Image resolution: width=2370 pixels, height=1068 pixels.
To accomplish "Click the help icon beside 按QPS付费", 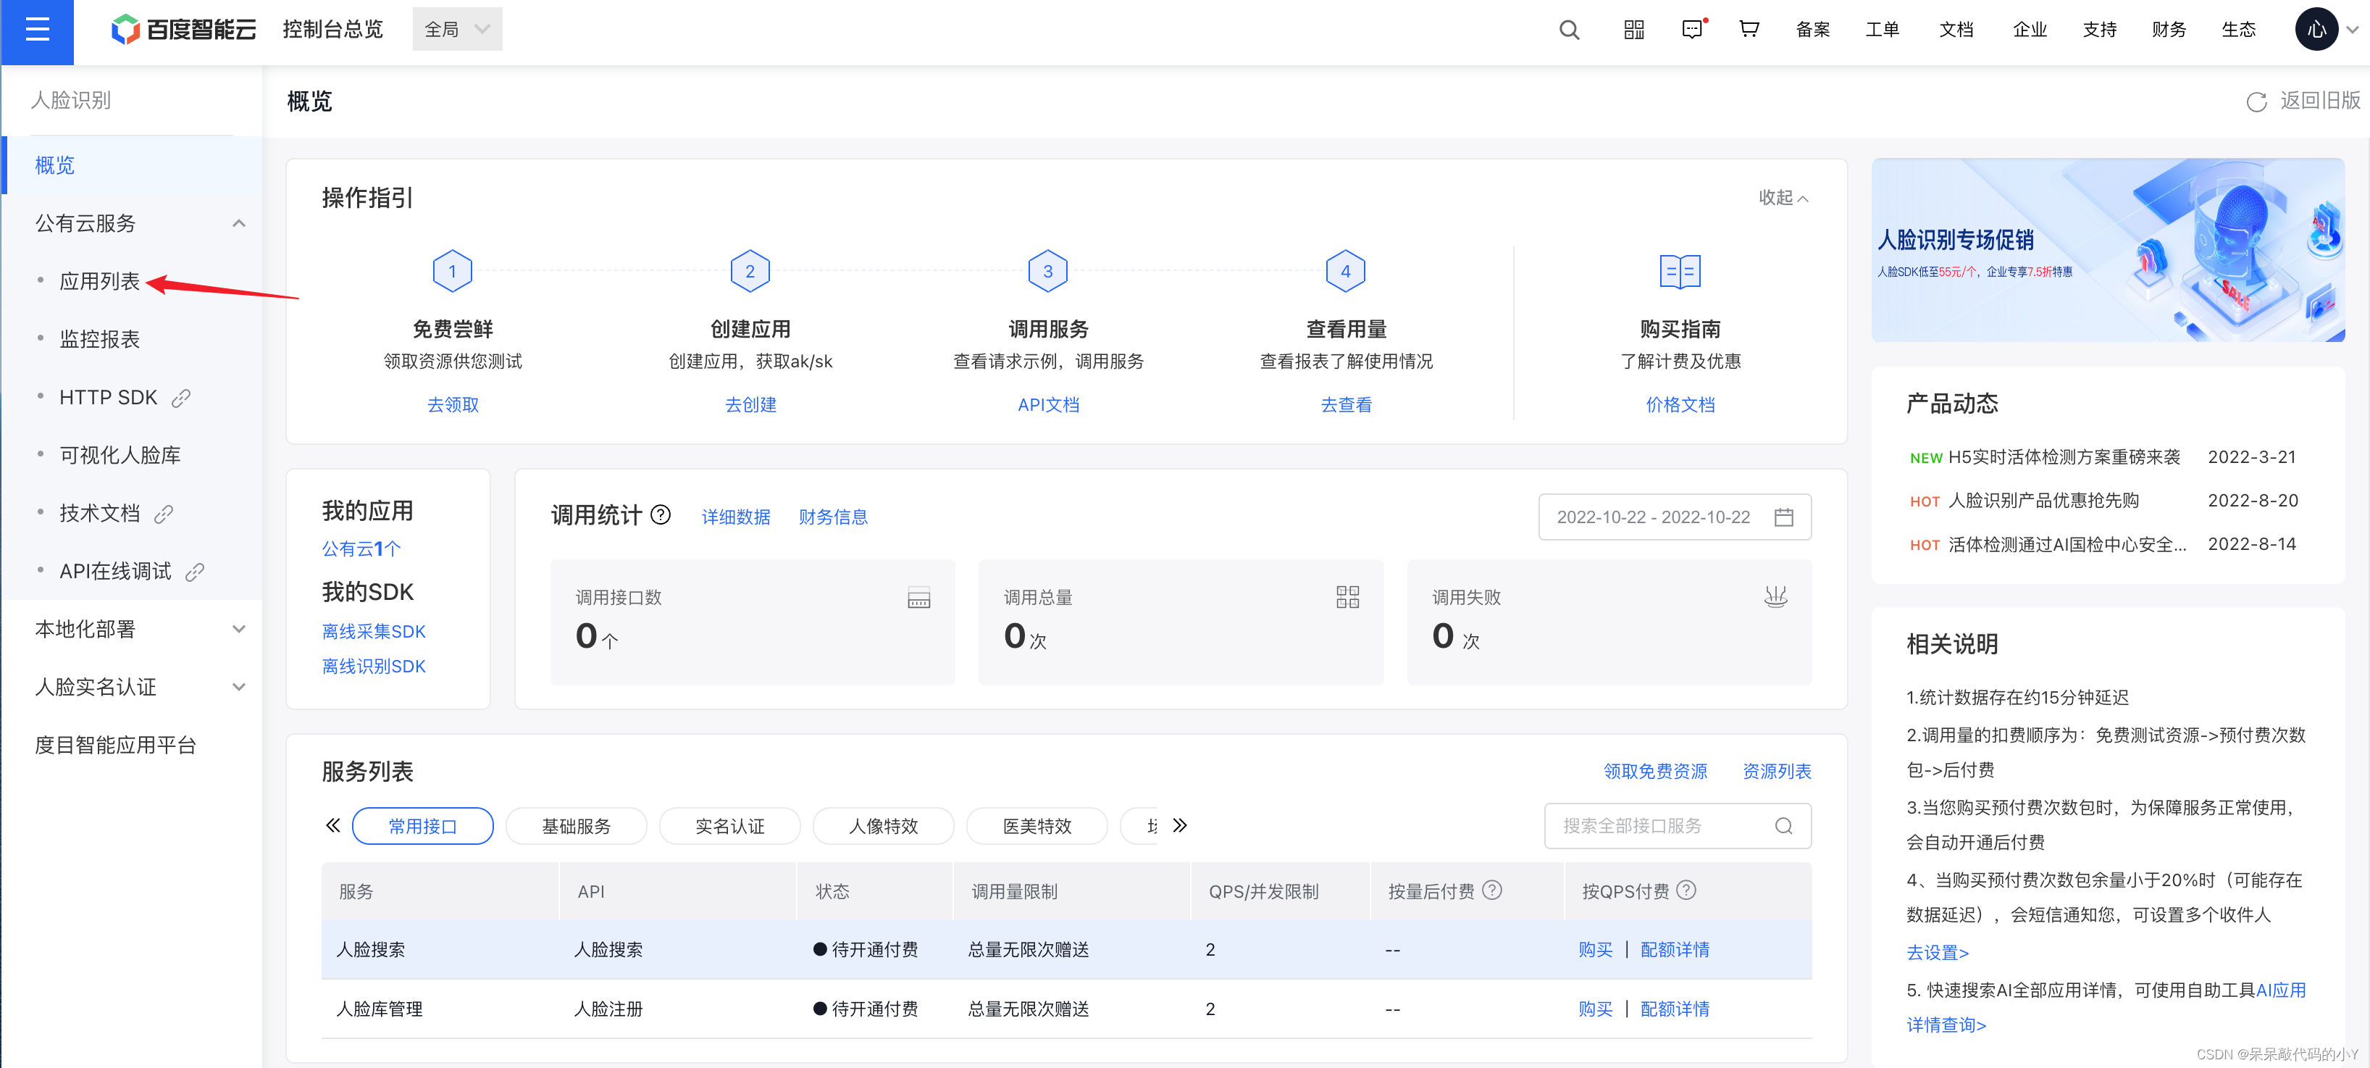I will coord(1686,889).
